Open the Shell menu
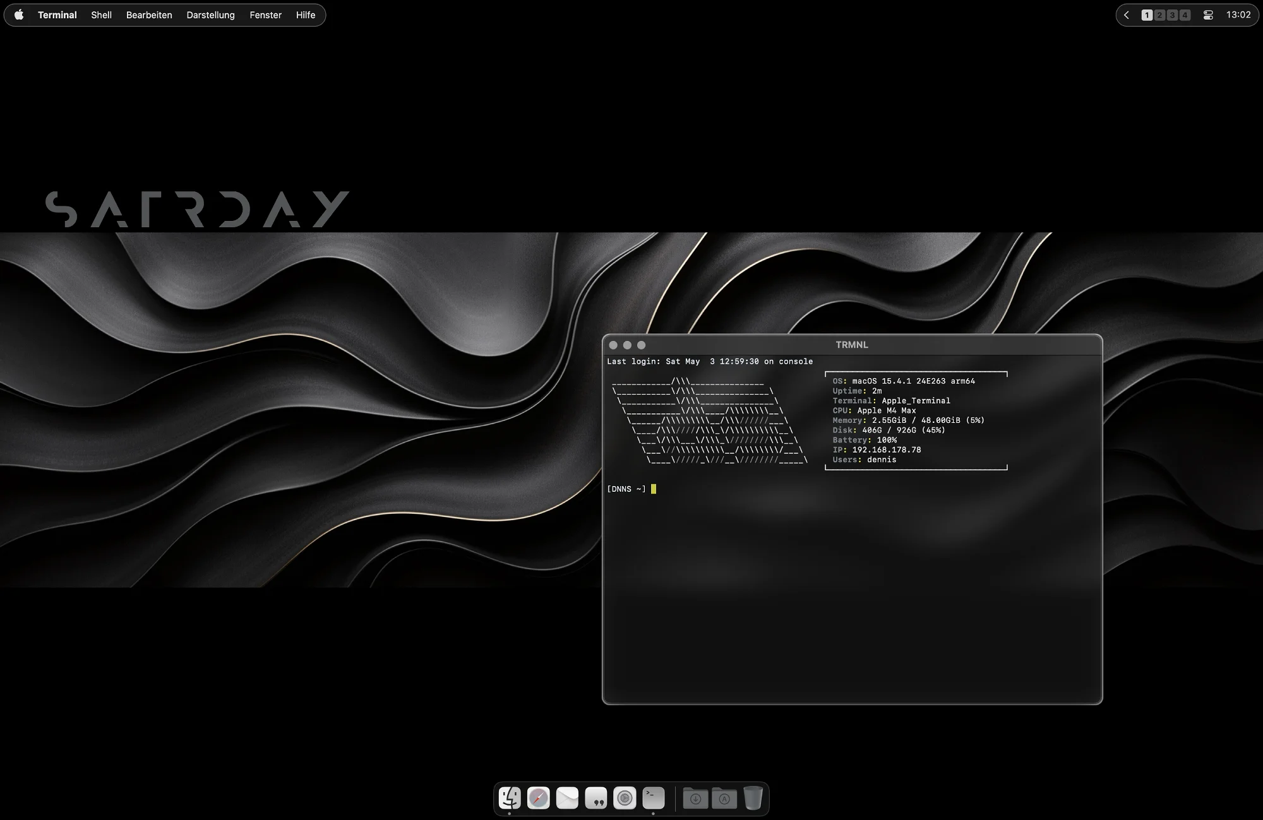The height and width of the screenshot is (820, 1263). [x=101, y=15]
